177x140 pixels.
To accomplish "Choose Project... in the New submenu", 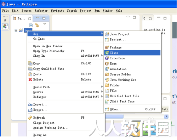I will (x=132, y=40).
